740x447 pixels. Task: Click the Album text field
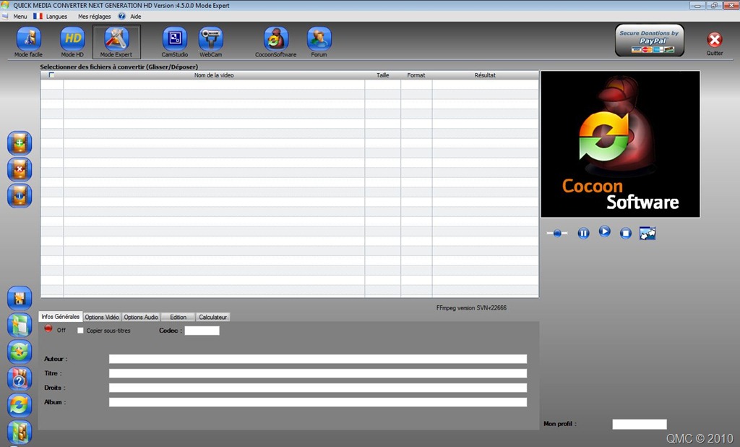(x=318, y=402)
